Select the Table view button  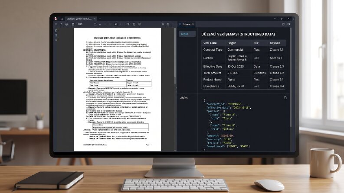[x=187, y=34]
